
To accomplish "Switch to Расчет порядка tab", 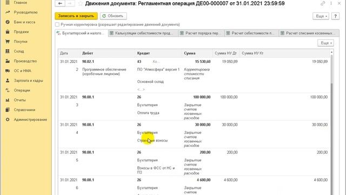I will [201, 33].
